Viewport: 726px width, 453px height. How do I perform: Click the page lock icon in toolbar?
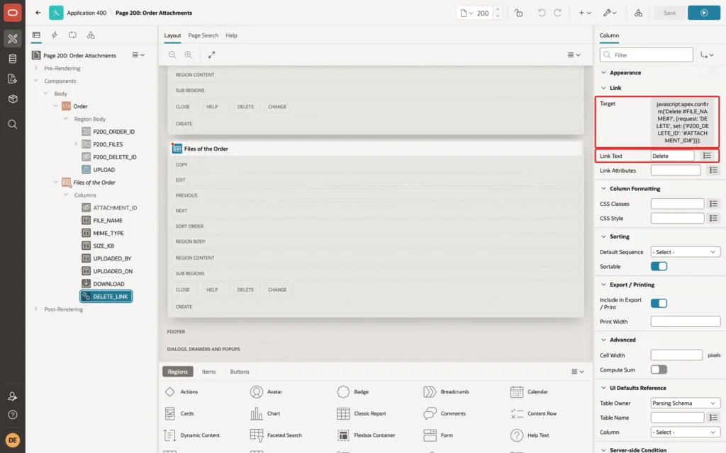518,13
